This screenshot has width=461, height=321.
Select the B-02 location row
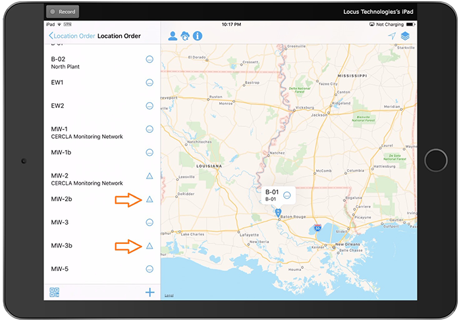[x=102, y=62]
